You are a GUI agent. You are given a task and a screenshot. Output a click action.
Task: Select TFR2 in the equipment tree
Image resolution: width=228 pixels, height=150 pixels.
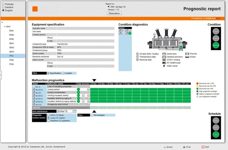pyautogui.click(x=11, y=60)
